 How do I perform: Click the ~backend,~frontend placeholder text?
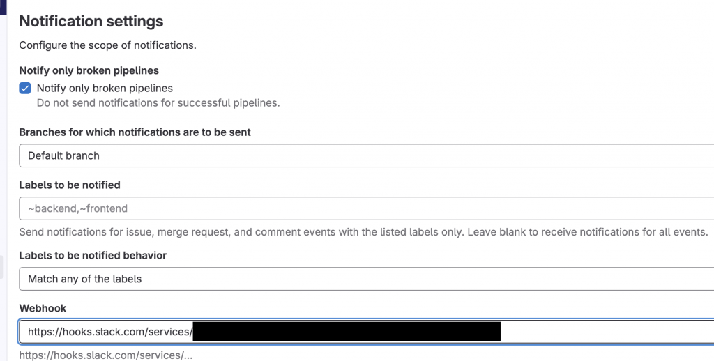click(x=77, y=208)
